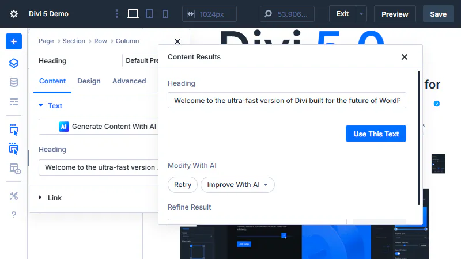Open the tools wrench icon
The image size is (461, 259).
(14, 196)
